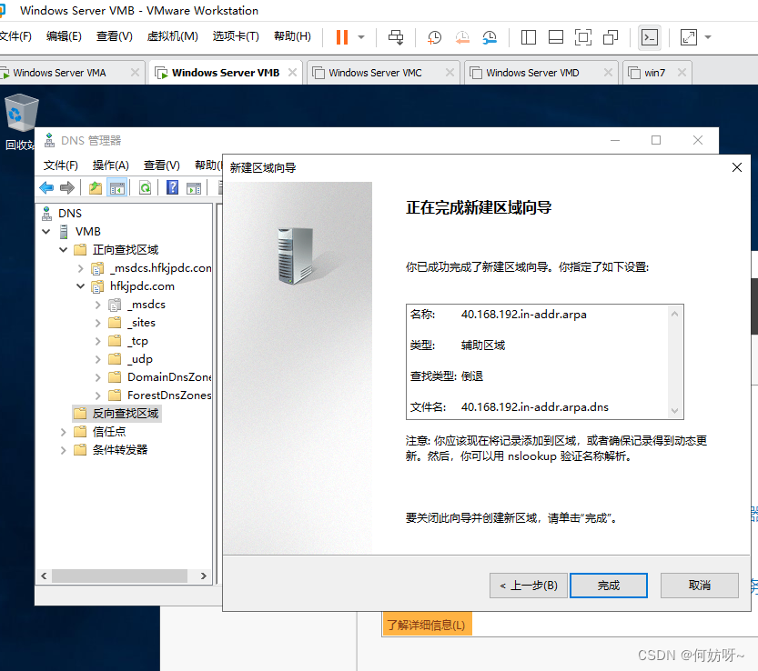Open the VMware console view icon
This screenshot has width=758, height=671.
click(x=649, y=37)
